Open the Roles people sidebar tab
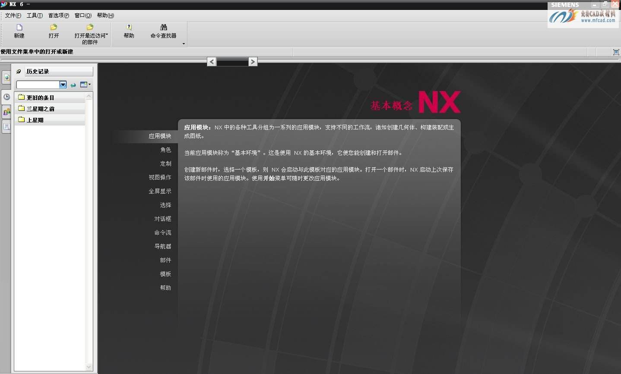 click(x=6, y=112)
